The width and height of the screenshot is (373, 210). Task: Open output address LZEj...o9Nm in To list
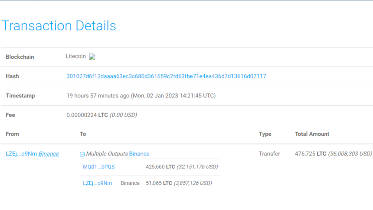[x=97, y=183]
